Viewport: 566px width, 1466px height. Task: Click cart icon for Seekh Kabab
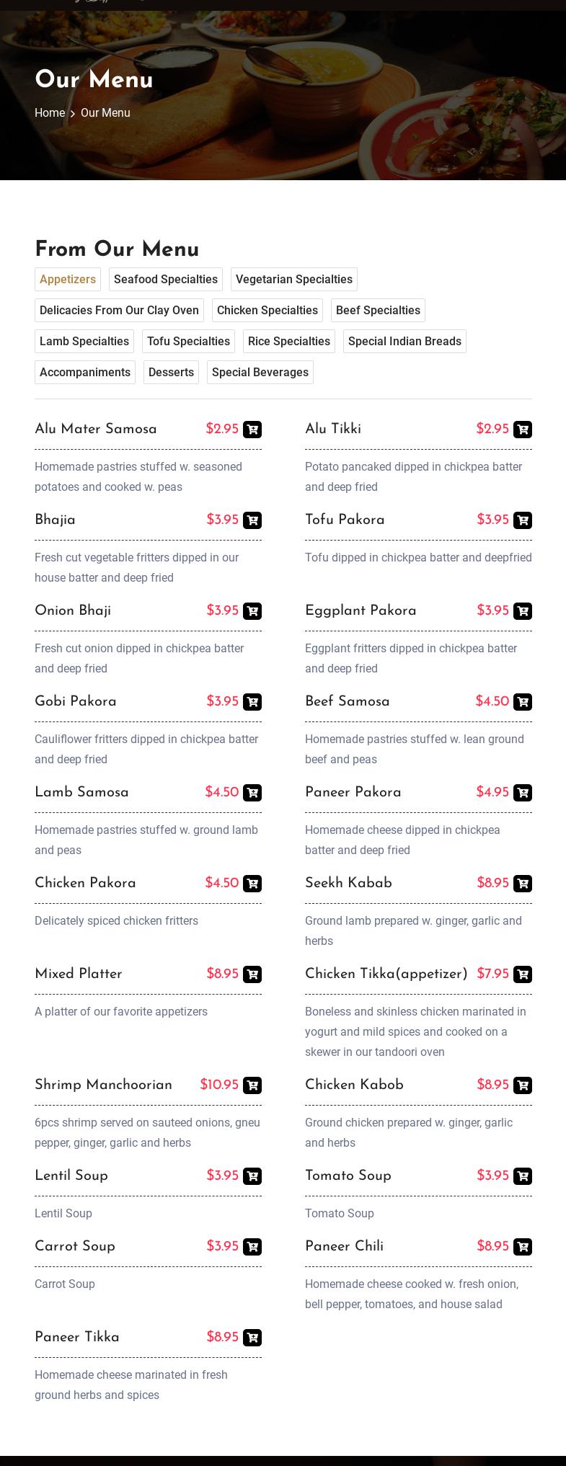pos(523,884)
